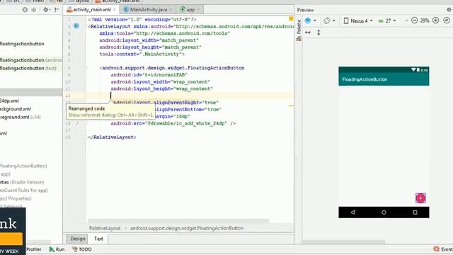Close the activity_main.xml tab
Image resolution: width=453 pixels, height=255 pixels.
(x=115, y=9)
